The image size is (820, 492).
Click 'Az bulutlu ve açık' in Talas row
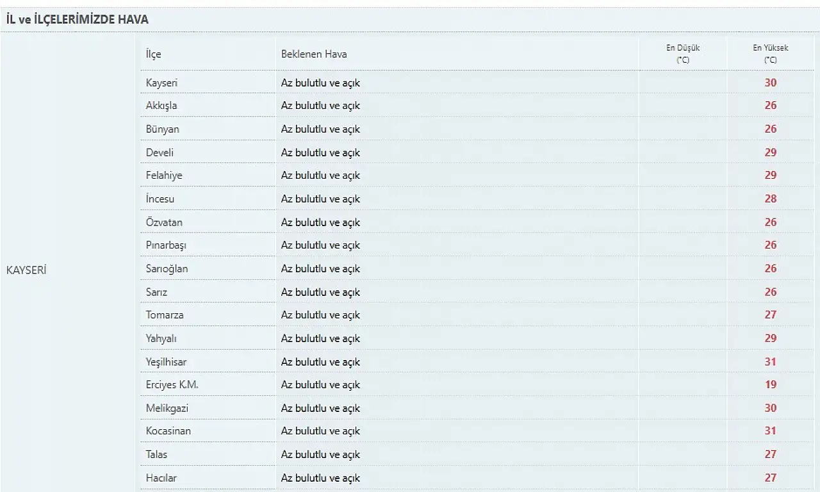pyautogui.click(x=320, y=455)
